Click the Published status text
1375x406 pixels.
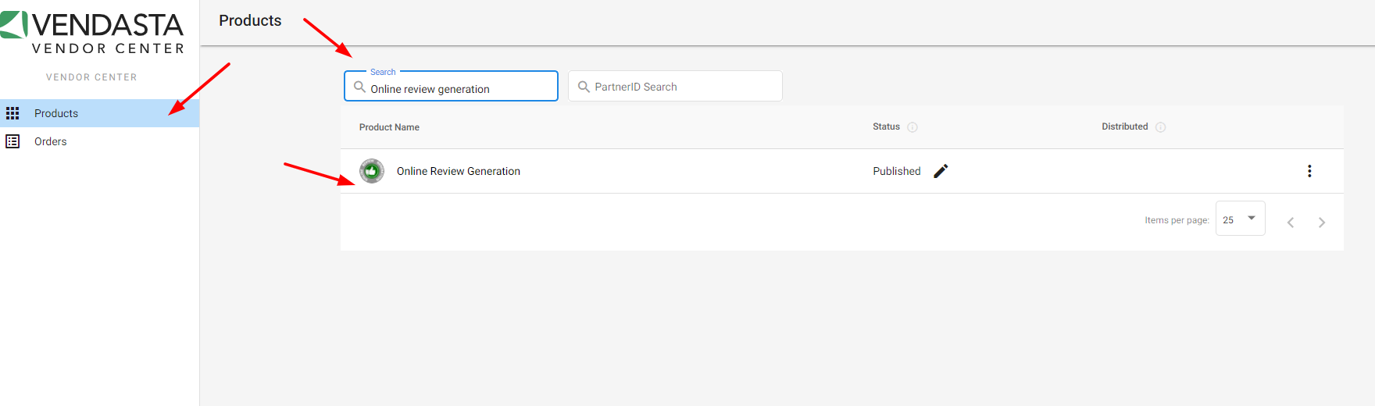click(897, 171)
